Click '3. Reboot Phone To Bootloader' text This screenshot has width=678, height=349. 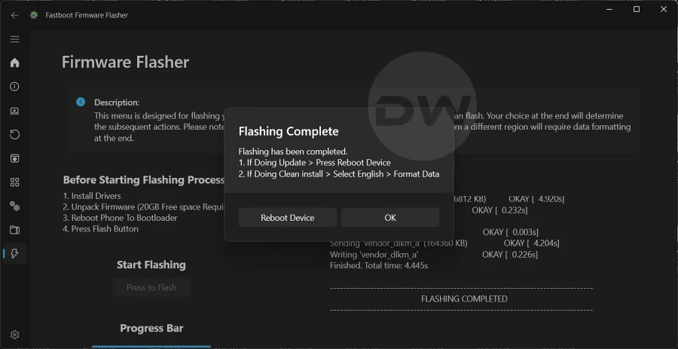point(121,218)
